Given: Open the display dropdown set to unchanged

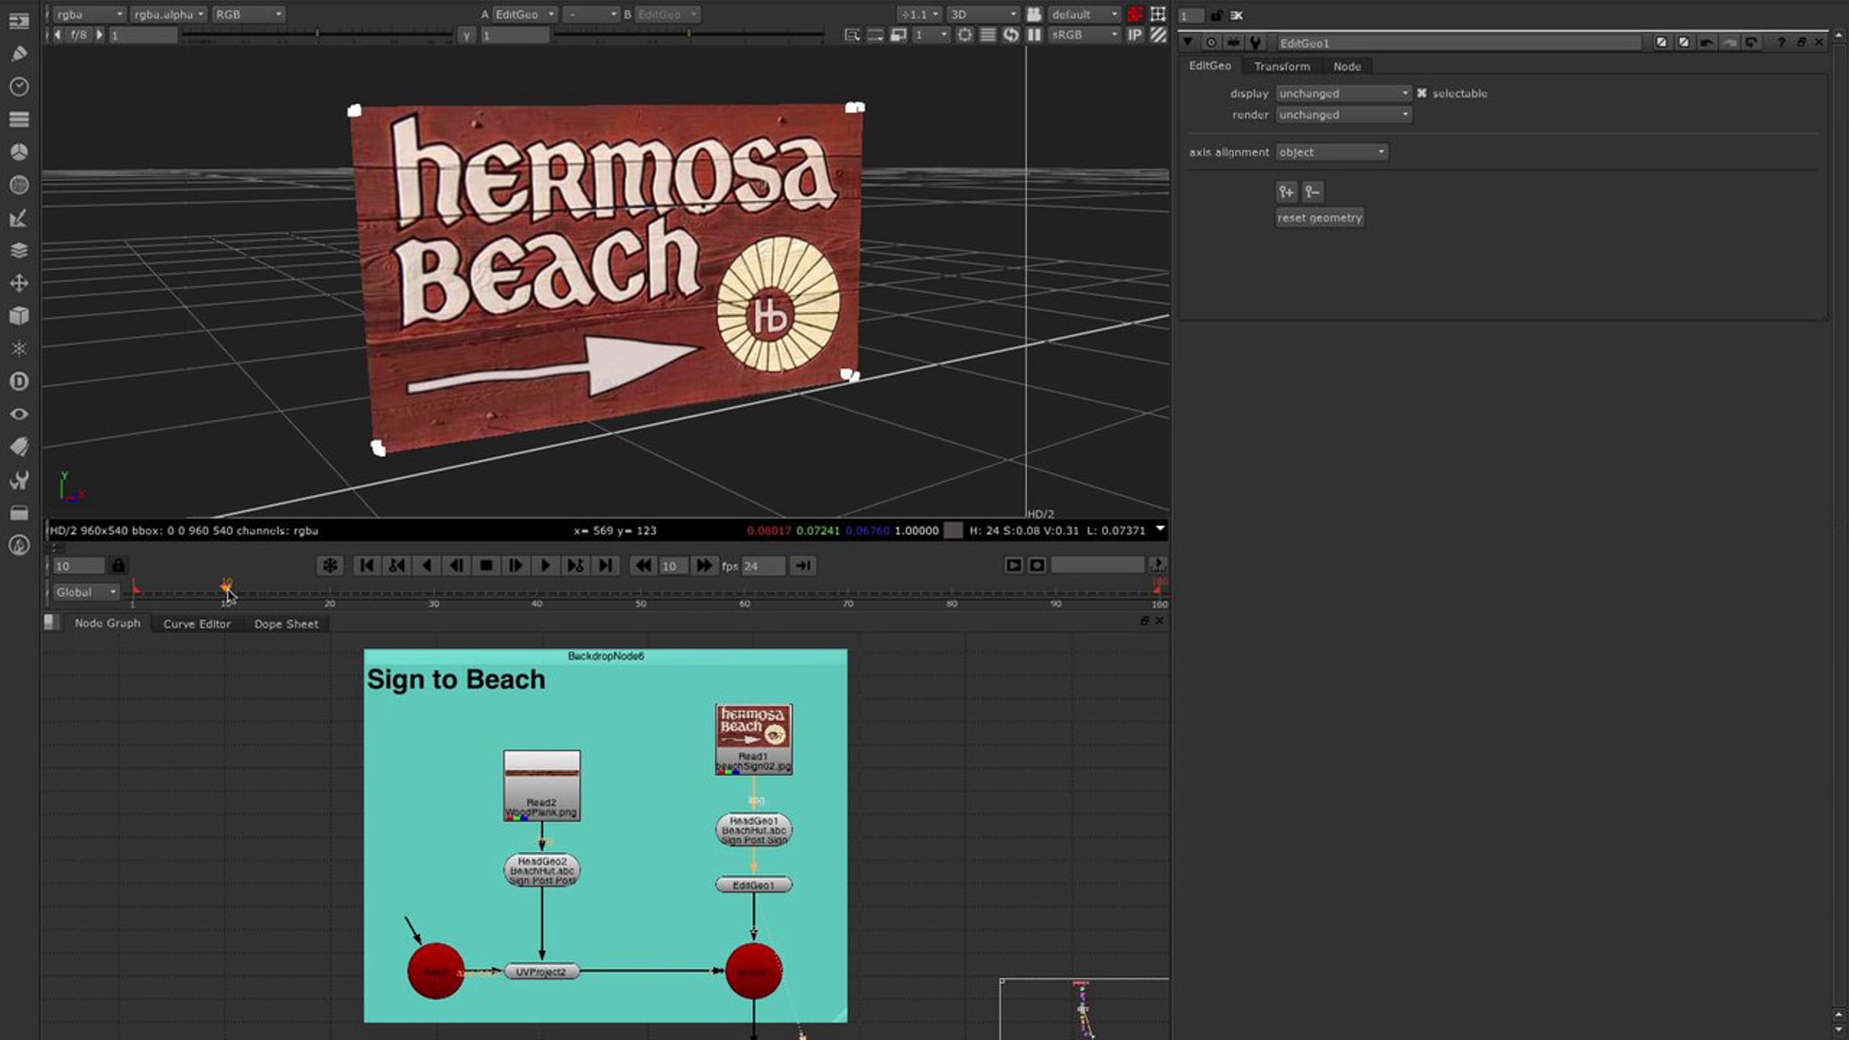Looking at the screenshot, I should point(1344,93).
